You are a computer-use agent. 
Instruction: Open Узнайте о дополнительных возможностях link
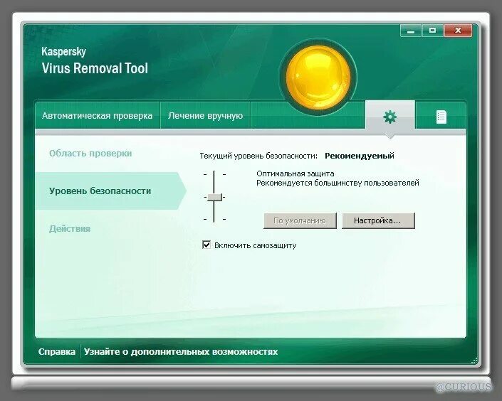point(181,351)
